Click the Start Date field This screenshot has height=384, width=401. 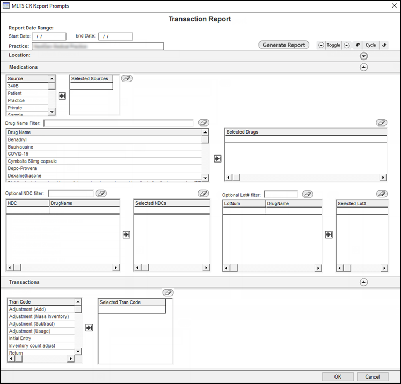click(x=49, y=36)
